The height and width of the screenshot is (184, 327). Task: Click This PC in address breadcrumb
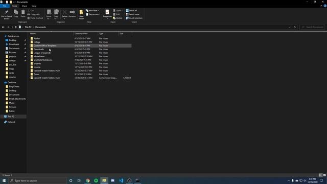pyautogui.click(x=28, y=27)
